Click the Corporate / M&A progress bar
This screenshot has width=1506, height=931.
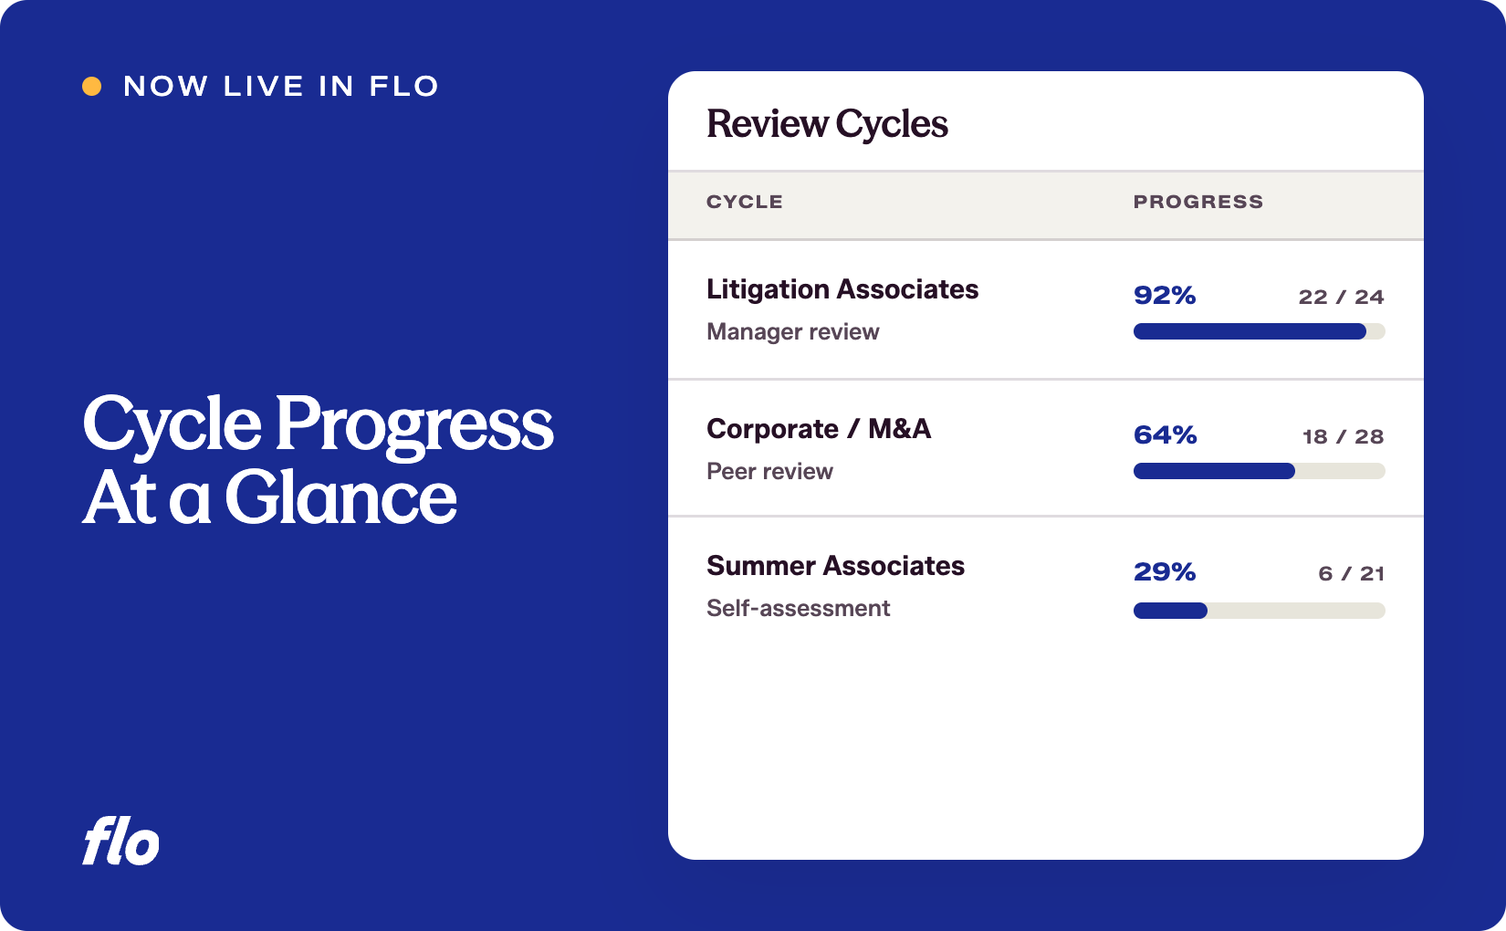(x=1259, y=471)
